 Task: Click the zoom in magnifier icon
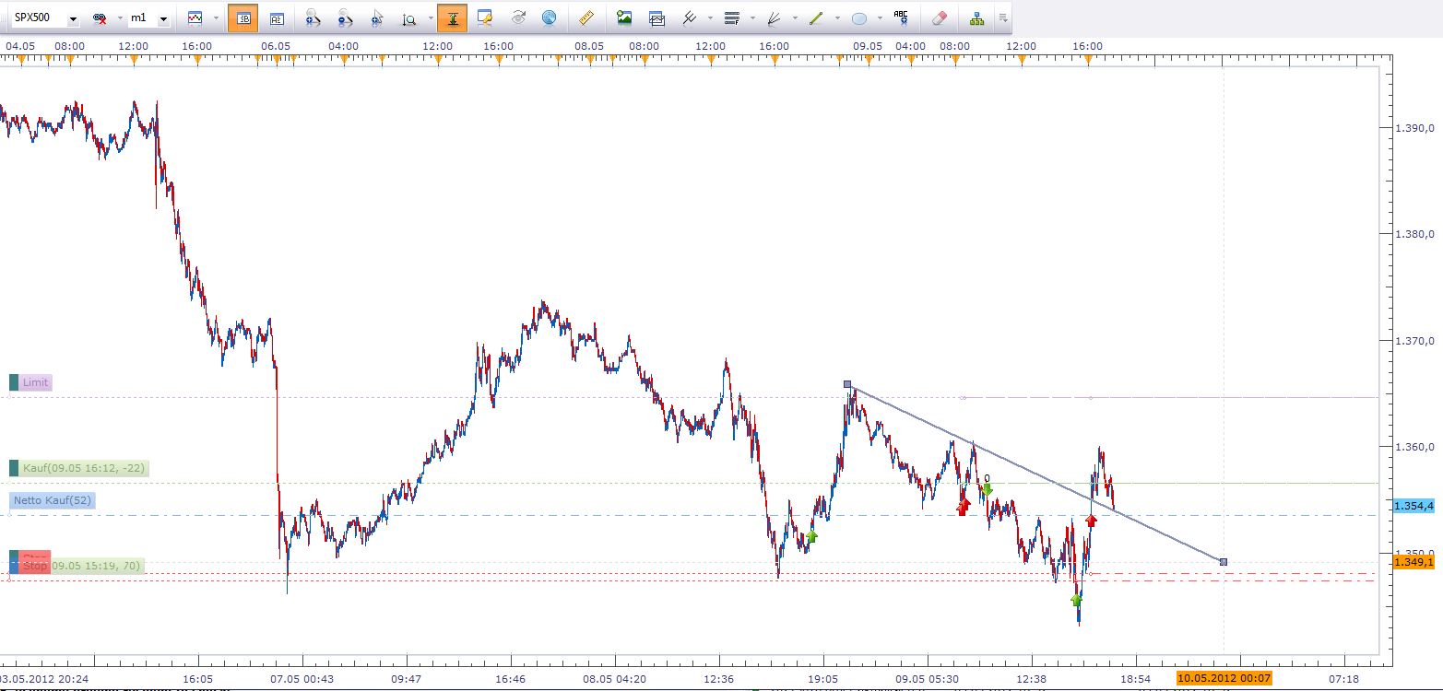pyautogui.click(x=313, y=18)
